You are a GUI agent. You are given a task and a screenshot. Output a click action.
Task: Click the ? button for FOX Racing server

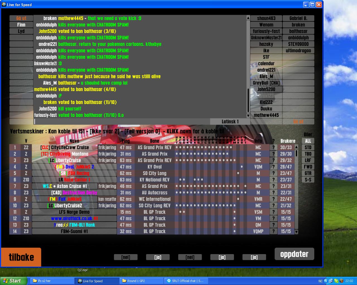point(273,173)
